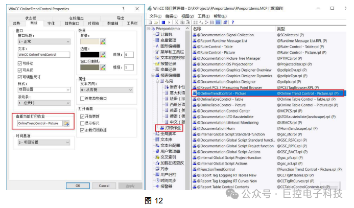Select @OnlineTableControl - Table print job row
354x208 pixels.
pos(269,99)
